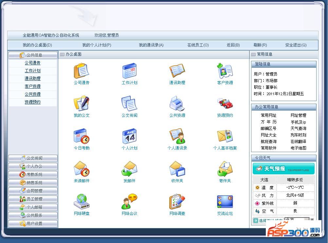Open the city dropdown showing 北京
Screen dimensions: 328x243
[306, 220]
